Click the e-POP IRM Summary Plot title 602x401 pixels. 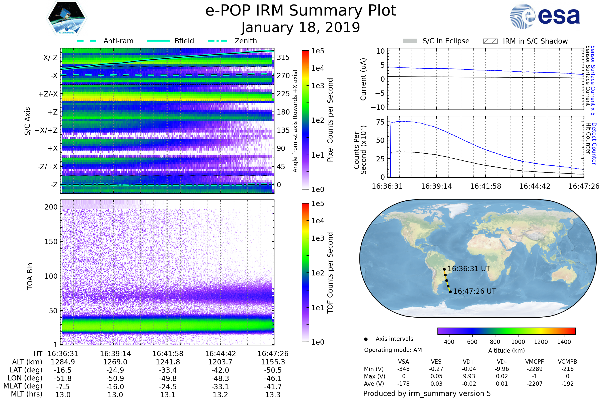pos(301,11)
